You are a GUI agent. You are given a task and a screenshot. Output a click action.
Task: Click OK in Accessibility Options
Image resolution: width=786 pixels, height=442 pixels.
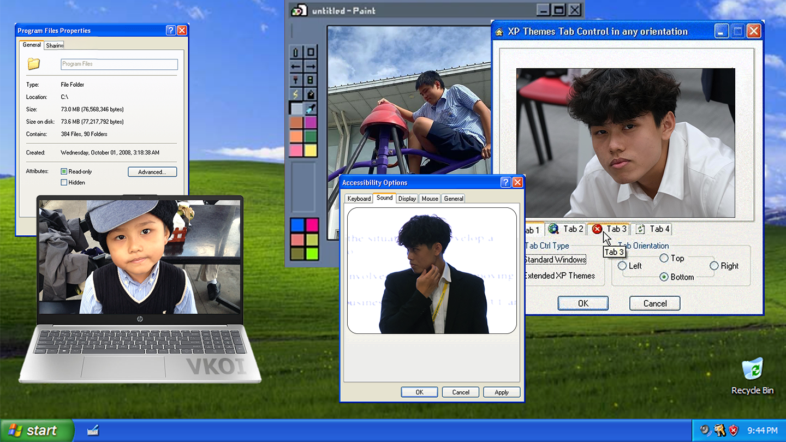pyautogui.click(x=419, y=392)
